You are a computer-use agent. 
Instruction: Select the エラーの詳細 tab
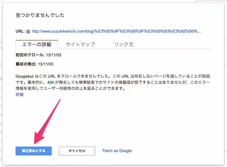coord(37,44)
